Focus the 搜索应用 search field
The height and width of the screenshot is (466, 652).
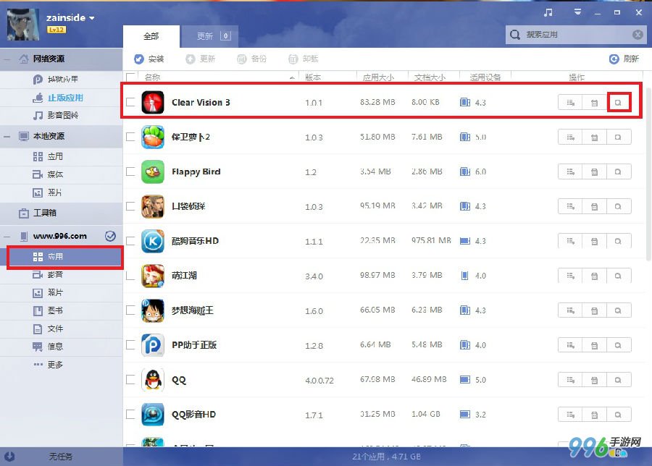click(x=576, y=35)
